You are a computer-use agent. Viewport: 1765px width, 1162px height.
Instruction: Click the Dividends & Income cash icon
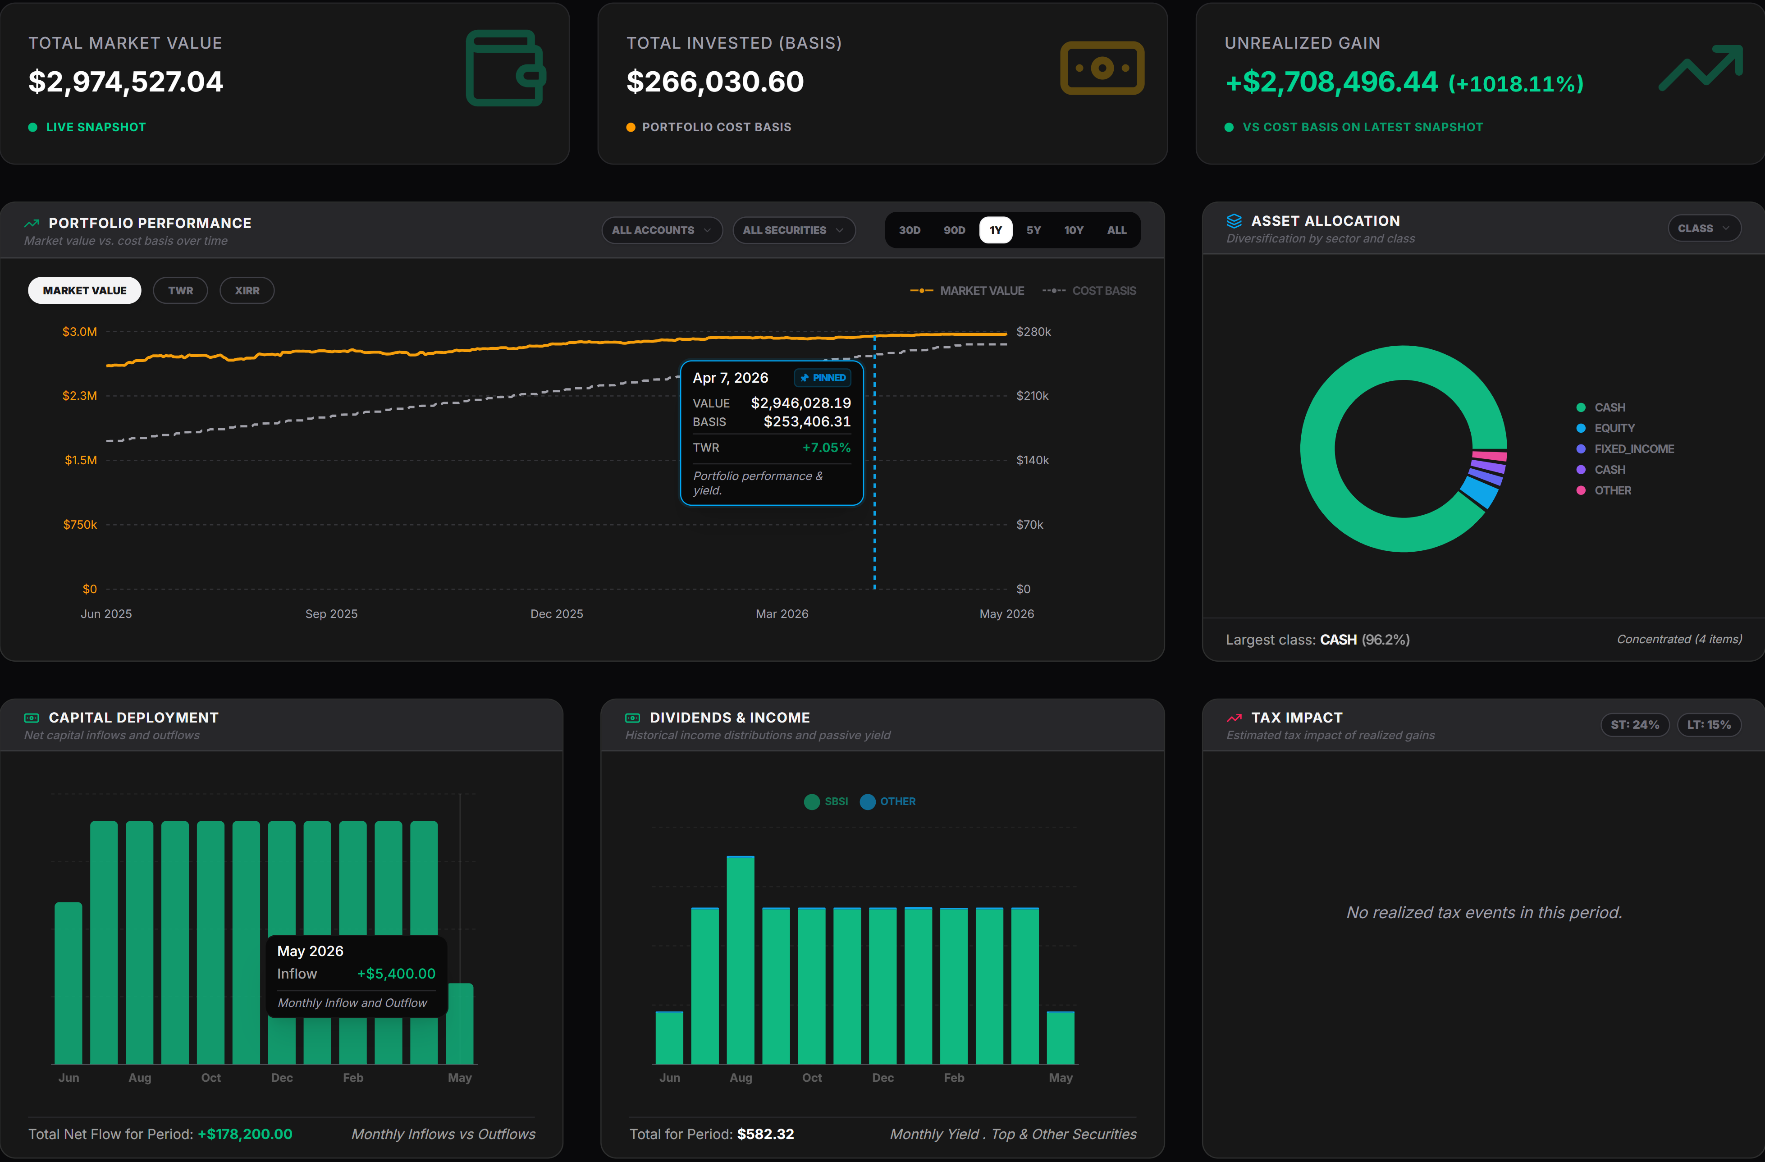click(633, 718)
